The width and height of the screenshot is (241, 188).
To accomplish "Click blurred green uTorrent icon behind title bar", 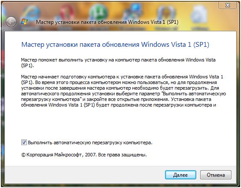I will point(99,12).
